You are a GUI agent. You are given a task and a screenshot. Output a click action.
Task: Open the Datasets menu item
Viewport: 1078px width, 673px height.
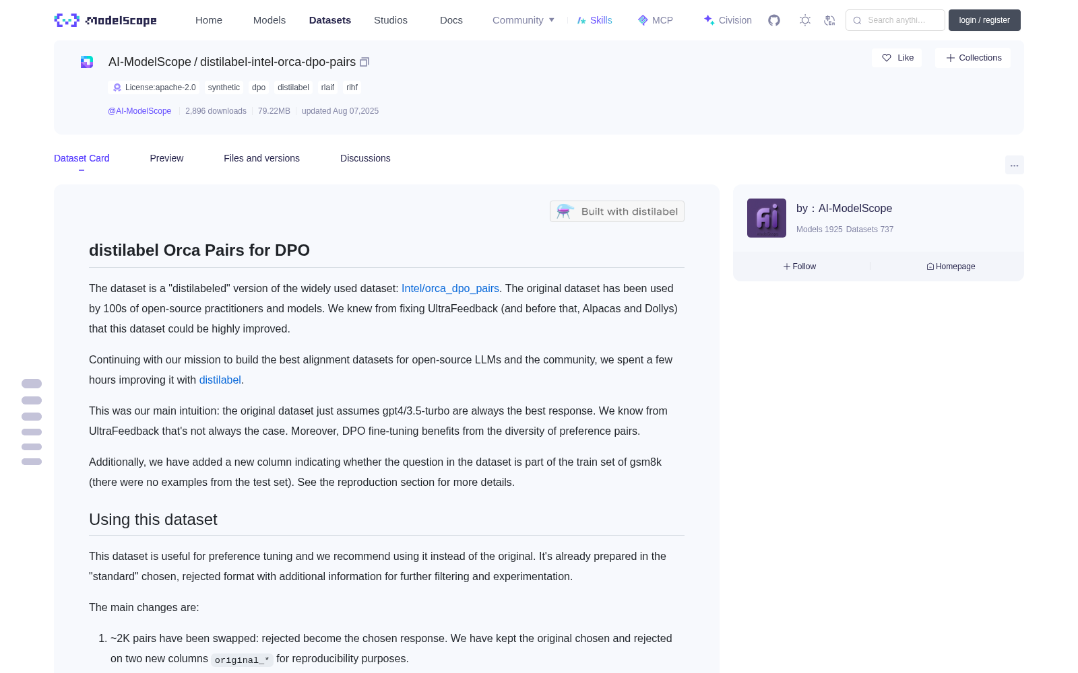click(330, 20)
